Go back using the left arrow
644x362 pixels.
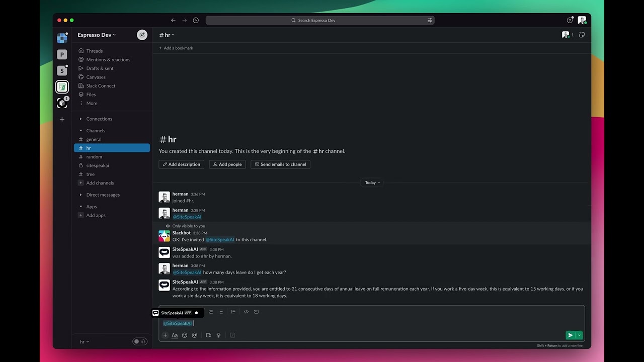[x=173, y=20]
